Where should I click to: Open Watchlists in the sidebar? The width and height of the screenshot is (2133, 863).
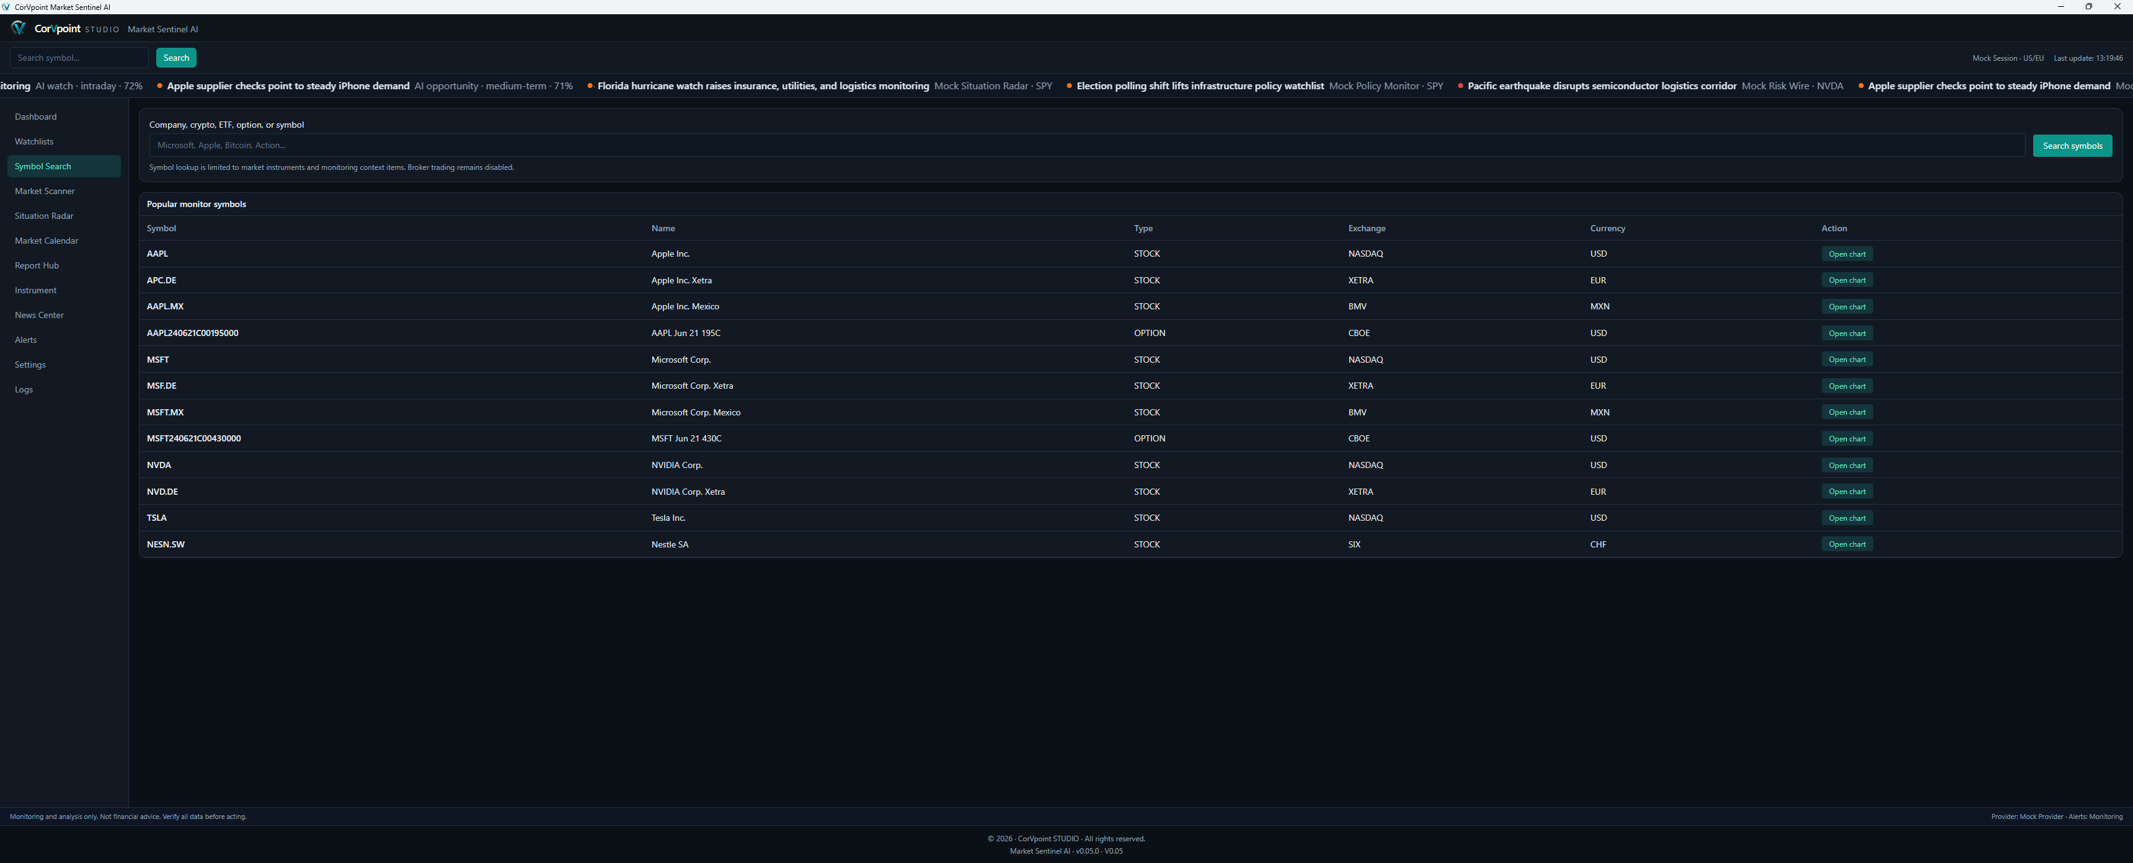(64, 141)
